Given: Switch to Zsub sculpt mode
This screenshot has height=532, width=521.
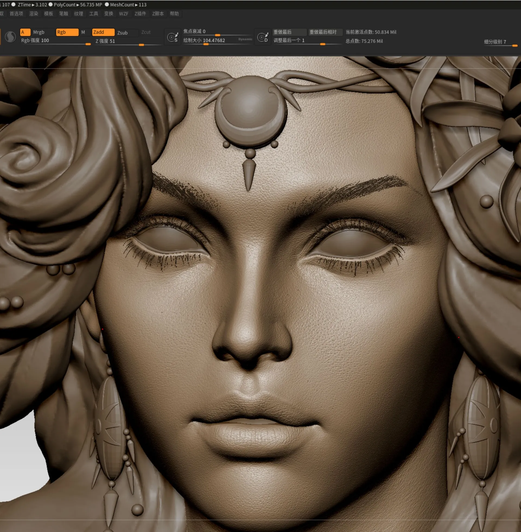Looking at the screenshot, I should point(122,33).
